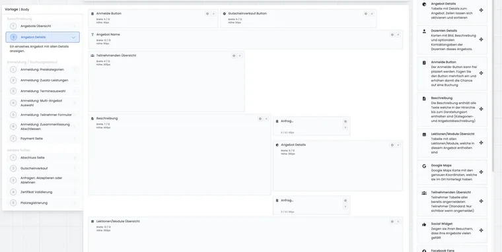Screen dimensions: 502x252
Task: Click the Google G icon on Google Maps card
Action: (x=424, y=166)
